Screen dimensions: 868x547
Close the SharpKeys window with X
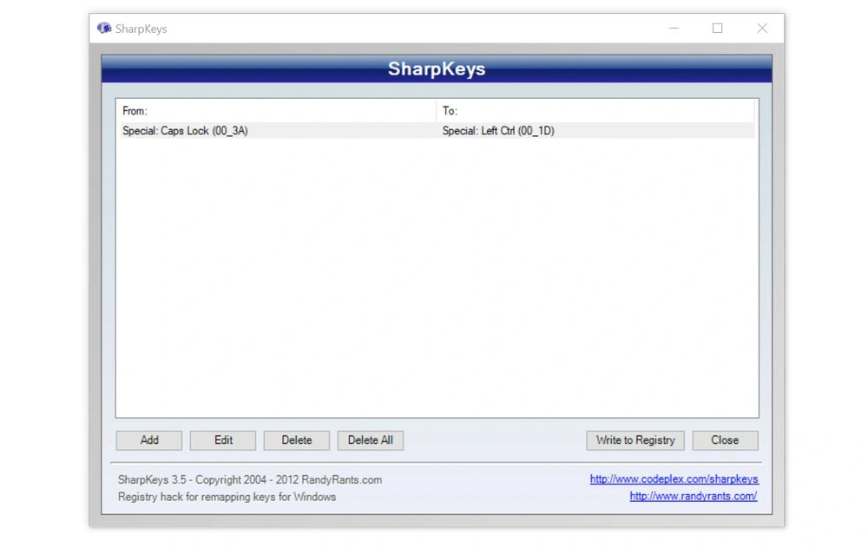(x=762, y=29)
